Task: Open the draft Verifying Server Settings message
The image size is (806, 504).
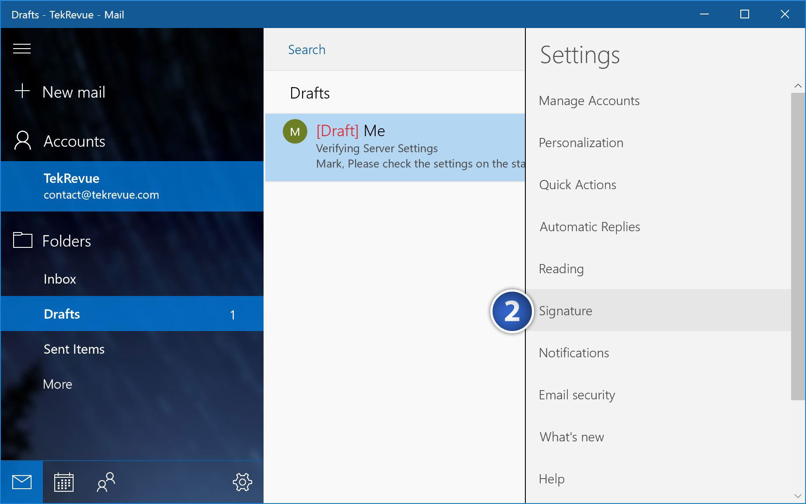Action: point(395,148)
